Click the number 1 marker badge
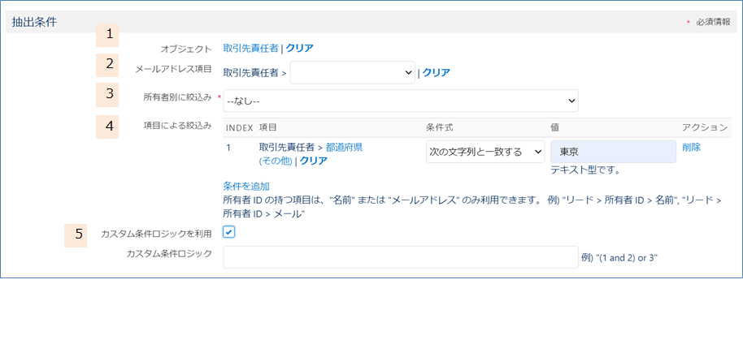The width and height of the screenshot is (743, 344). 107,35
